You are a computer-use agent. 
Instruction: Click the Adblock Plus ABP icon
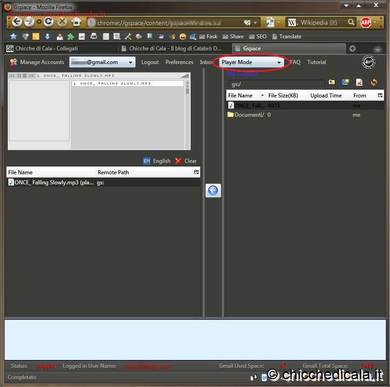(365, 22)
